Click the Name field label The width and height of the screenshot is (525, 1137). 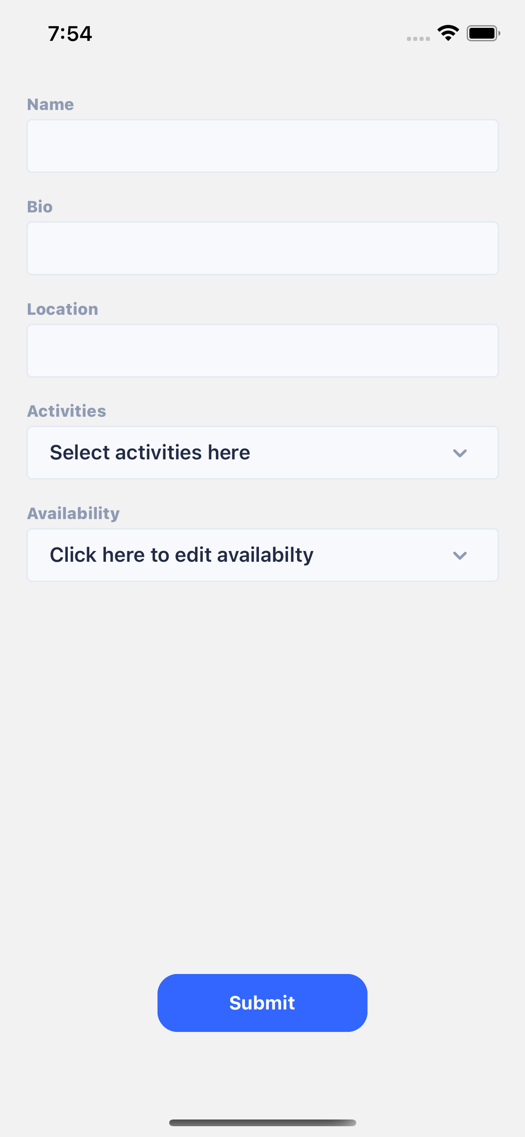point(50,104)
